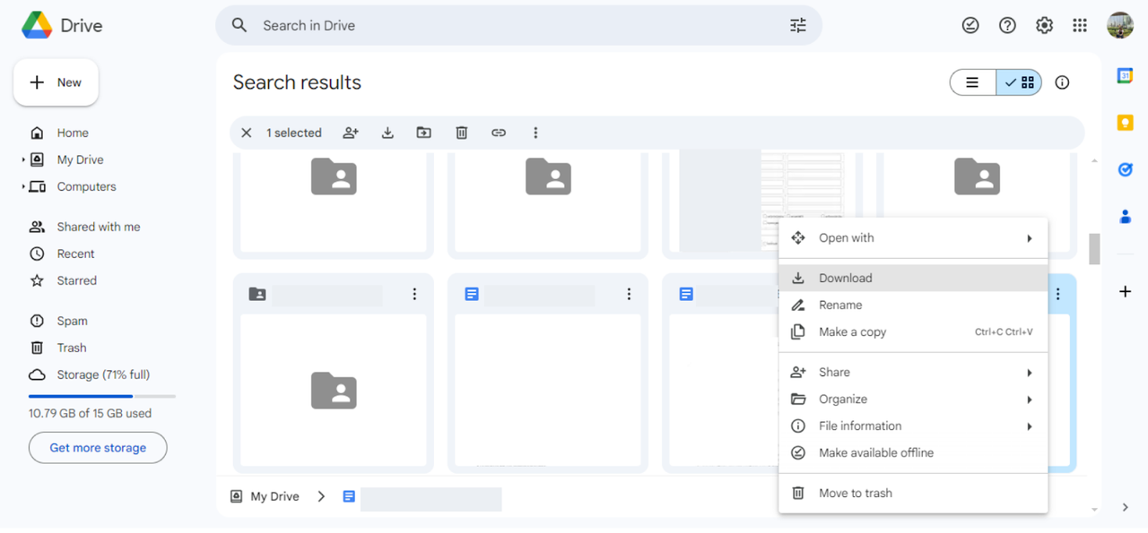View details with the info icon
Viewport: 1148px width, 533px height.
pyautogui.click(x=1062, y=82)
